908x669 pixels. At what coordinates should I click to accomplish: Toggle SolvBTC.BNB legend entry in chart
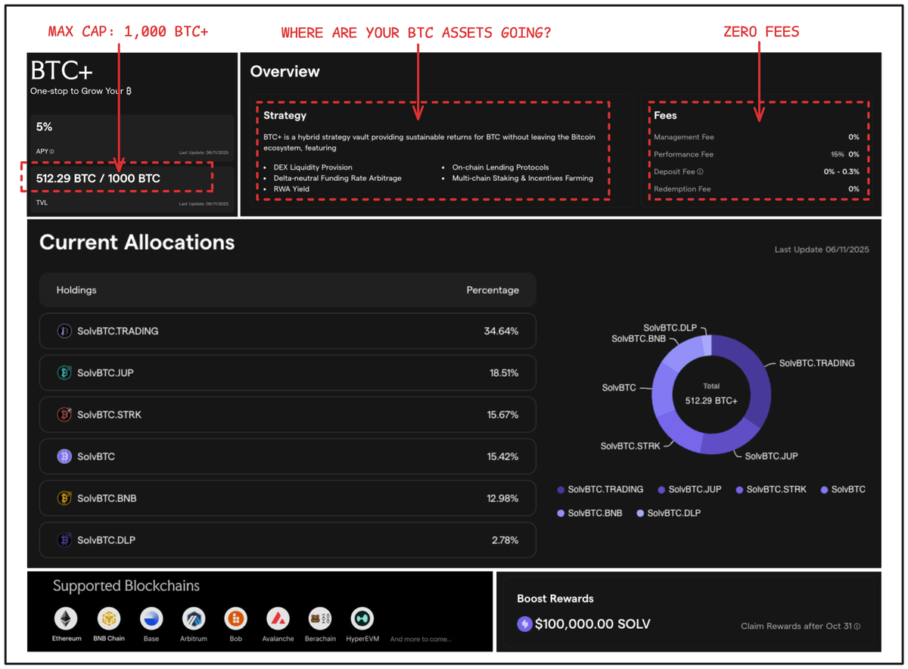tap(589, 513)
